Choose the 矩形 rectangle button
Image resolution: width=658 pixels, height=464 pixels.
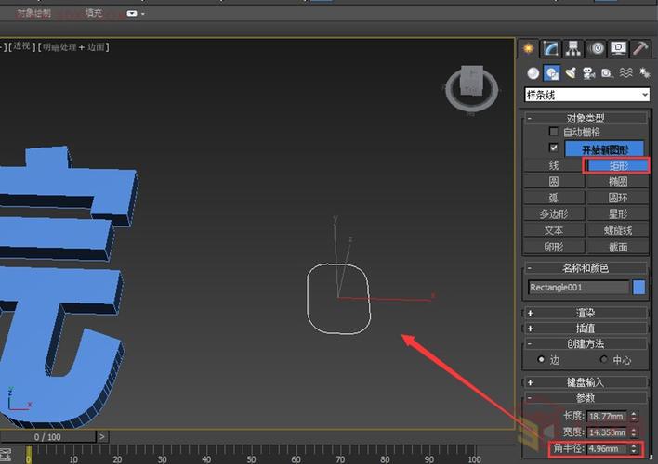[618, 165]
